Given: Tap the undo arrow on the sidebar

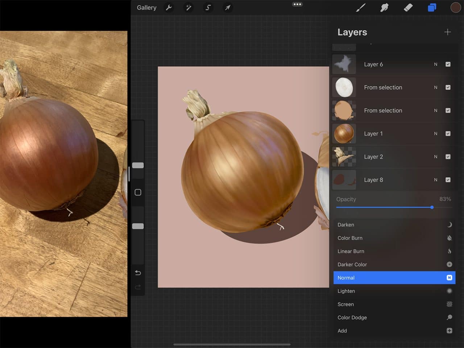Looking at the screenshot, I should coord(137,273).
